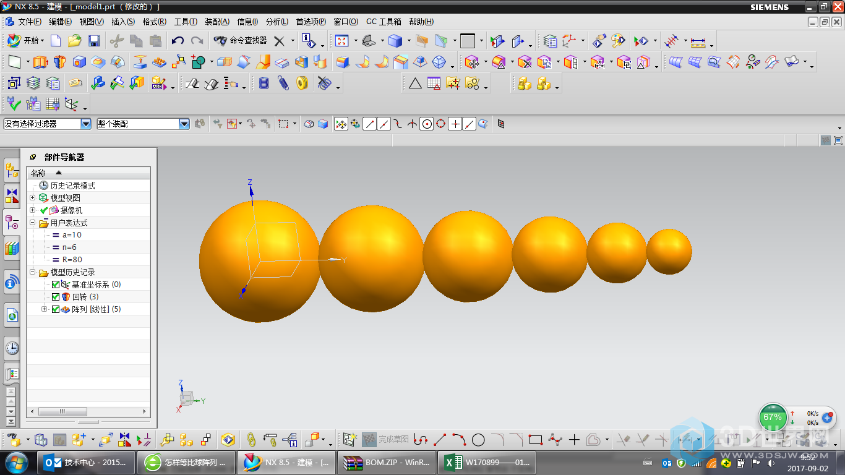Click the New file icon
The image size is (845, 475).
coord(56,41)
